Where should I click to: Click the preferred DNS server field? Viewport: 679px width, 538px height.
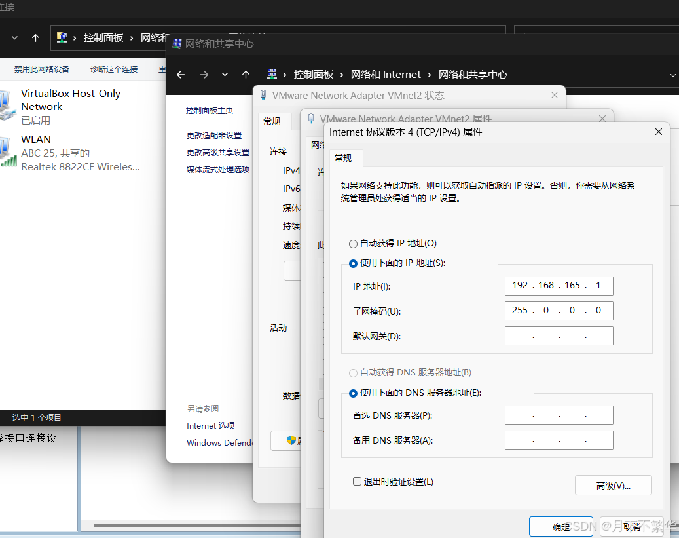[559, 415]
